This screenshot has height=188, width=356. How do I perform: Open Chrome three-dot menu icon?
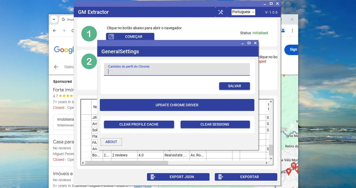coord(292,31)
